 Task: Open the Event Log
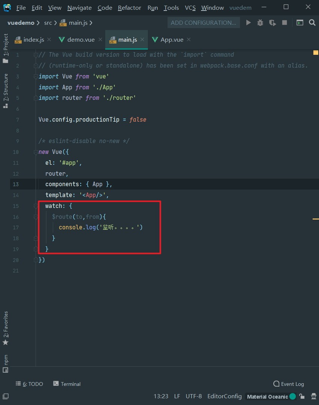[289, 384]
